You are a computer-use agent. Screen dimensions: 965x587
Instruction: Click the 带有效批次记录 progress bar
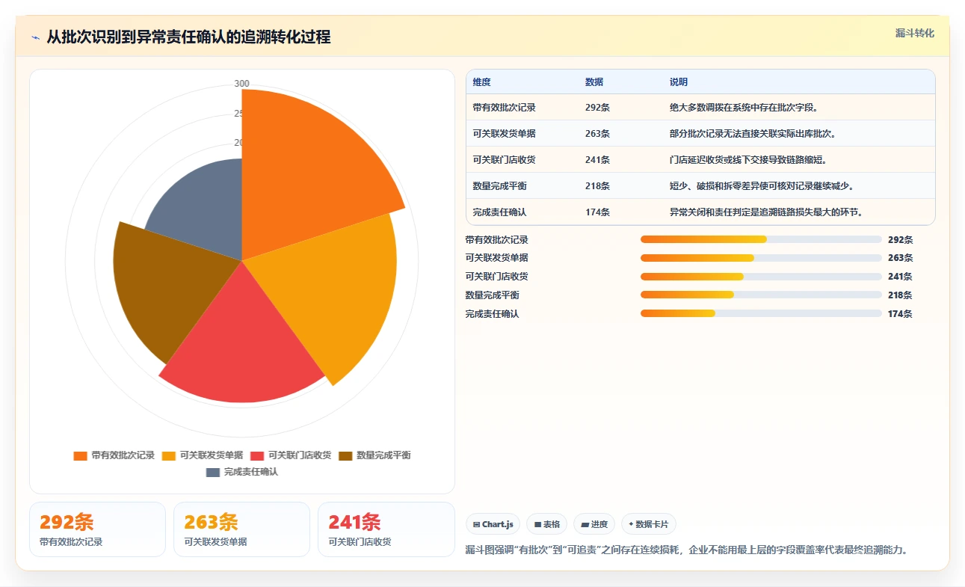pyautogui.click(x=761, y=239)
